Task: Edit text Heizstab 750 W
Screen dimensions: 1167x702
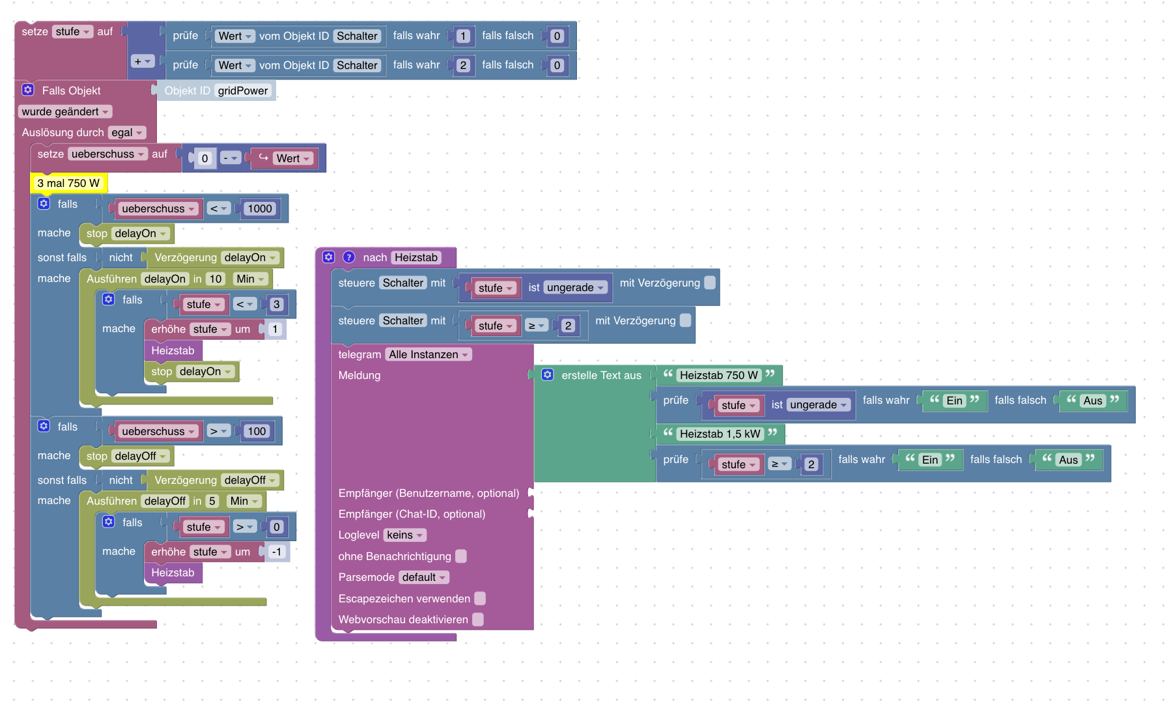Action: coord(719,375)
